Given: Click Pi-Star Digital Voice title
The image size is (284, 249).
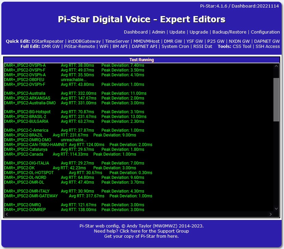Looking at the screenshot, I should (x=141, y=19).
